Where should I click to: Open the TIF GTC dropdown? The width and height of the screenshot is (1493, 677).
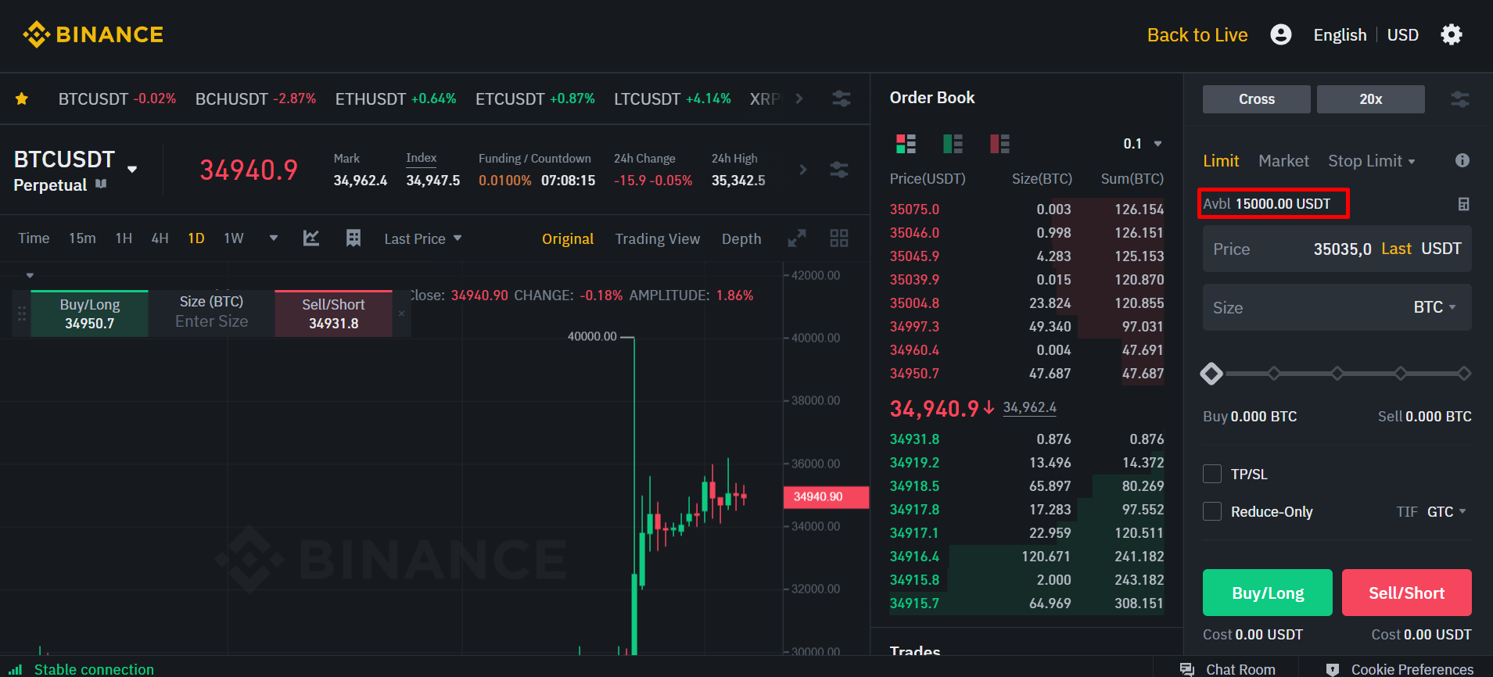pyautogui.click(x=1445, y=511)
